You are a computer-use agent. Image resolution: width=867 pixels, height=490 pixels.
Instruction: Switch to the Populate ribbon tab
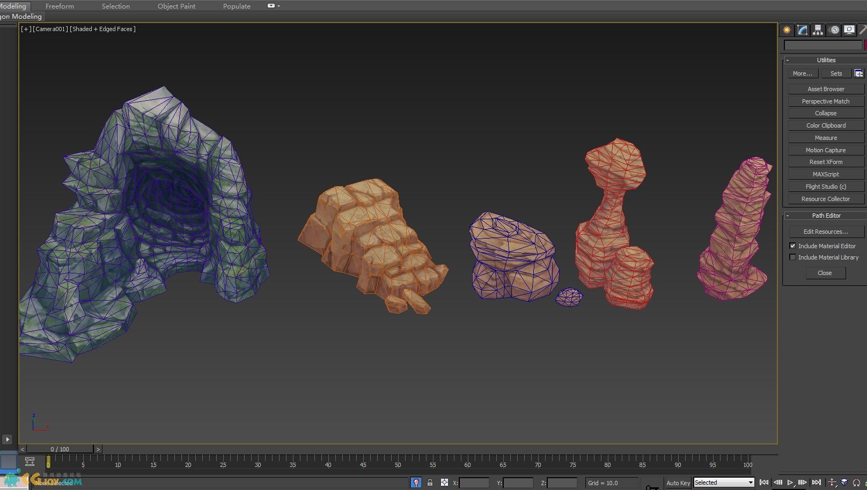point(237,6)
